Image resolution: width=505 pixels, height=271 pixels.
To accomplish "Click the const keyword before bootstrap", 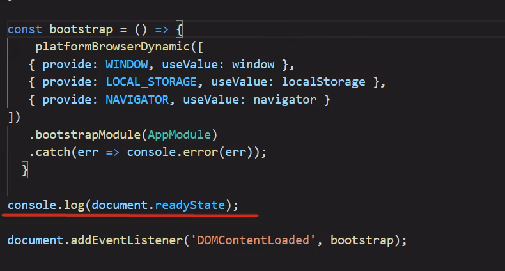I will (25, 29).
